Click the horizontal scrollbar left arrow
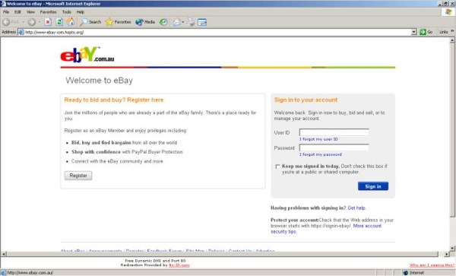 (x=4, y=254)
